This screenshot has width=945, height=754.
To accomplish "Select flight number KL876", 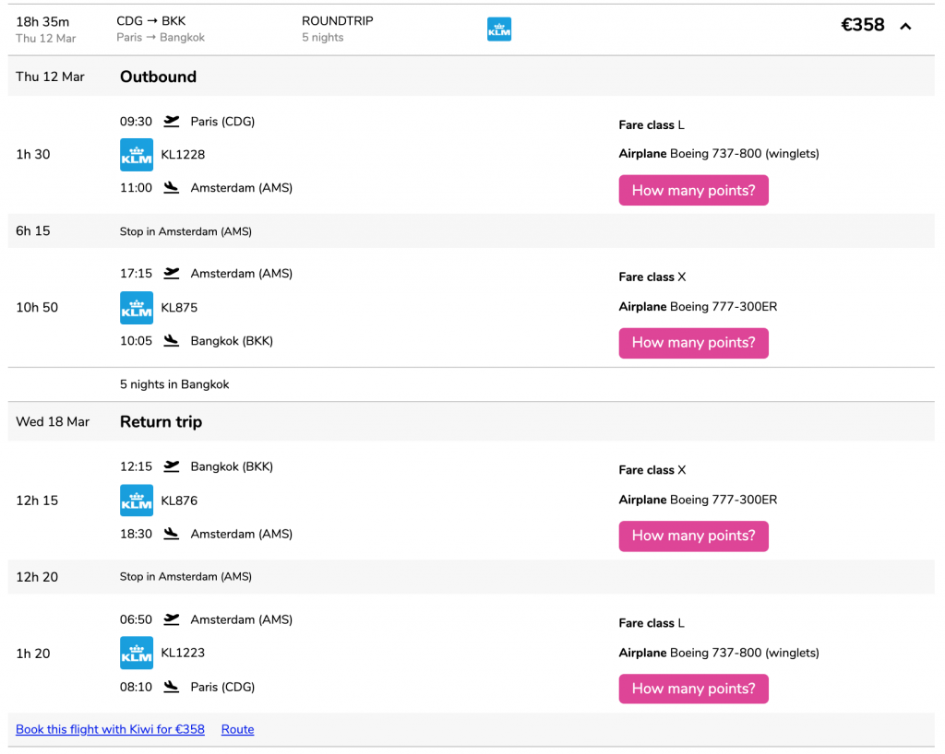I will pos(179,501).
